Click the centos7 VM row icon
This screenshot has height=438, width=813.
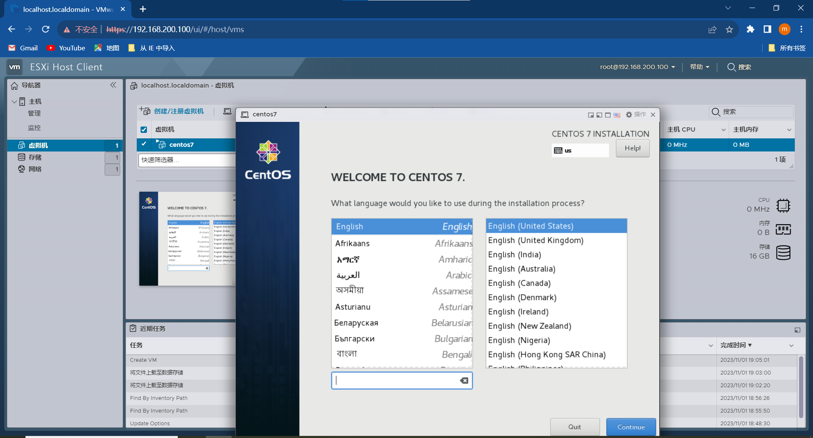tap(161, 144)
